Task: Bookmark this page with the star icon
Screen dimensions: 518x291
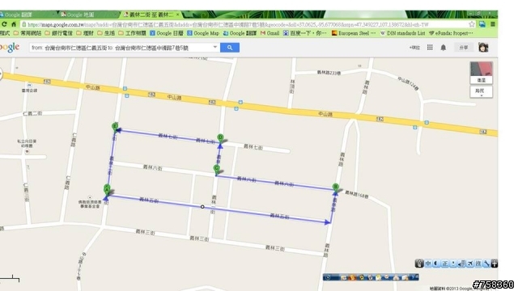Action: pos(472,24)
